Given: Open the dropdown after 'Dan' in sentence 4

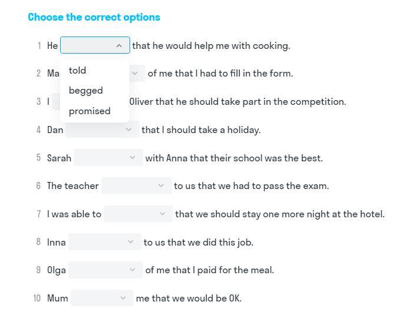Looking at the screenshot, I should pos(102,130).
